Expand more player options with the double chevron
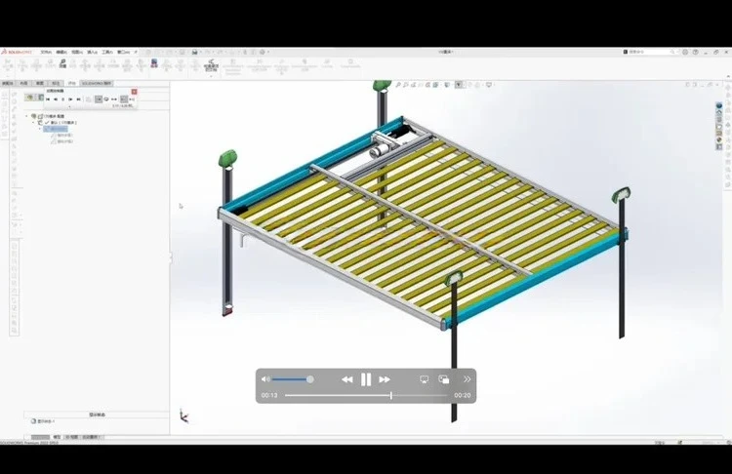The image size is (732, 474). (x=467, y=379)
